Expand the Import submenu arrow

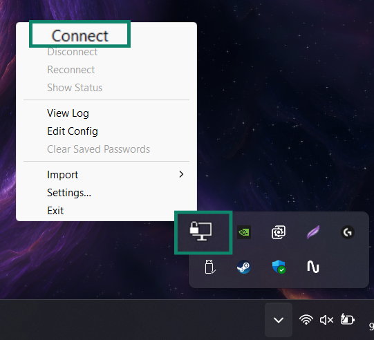coord(181,174)
